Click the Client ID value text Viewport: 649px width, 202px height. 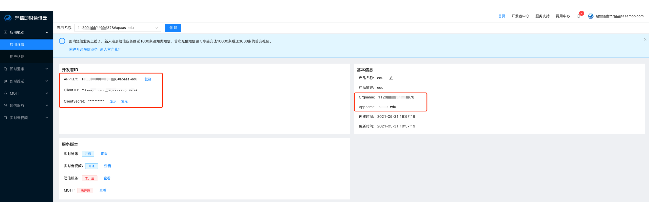pyautogui.click(x=110, y=90)
